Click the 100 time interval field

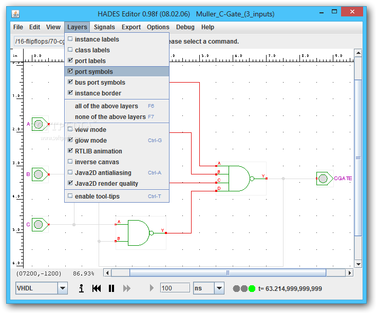coord(175,288)
